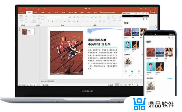The height and width of the screenshot is (112, 182).
Task: Switch to Reading view in status bar
Action: coord(125,85)
